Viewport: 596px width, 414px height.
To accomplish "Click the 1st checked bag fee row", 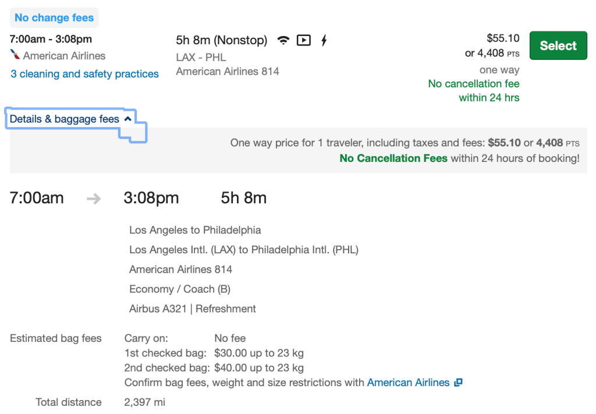I will pos(214,353).
